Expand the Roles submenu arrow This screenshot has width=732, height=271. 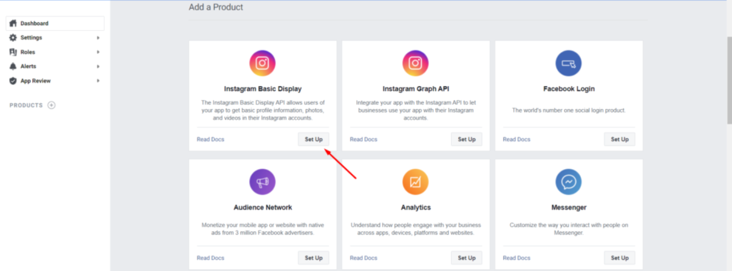(x=98, y=52)
